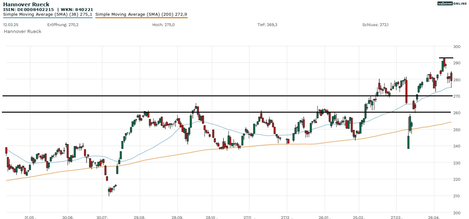Click the 250 price axis label
The height and width of the screenshot is (219, 469).
(457, 130)
